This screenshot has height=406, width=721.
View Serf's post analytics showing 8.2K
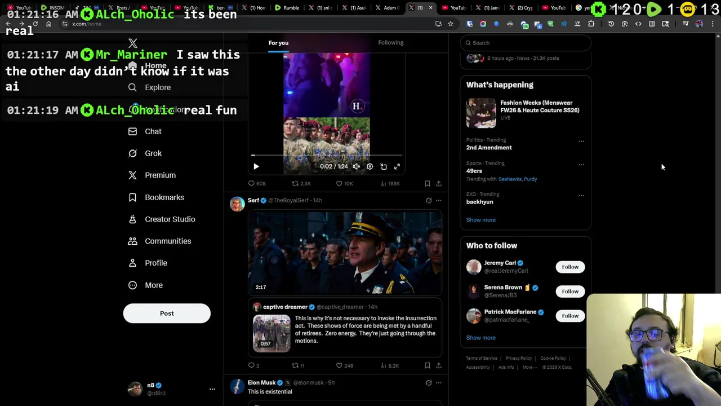click(389, 365)
